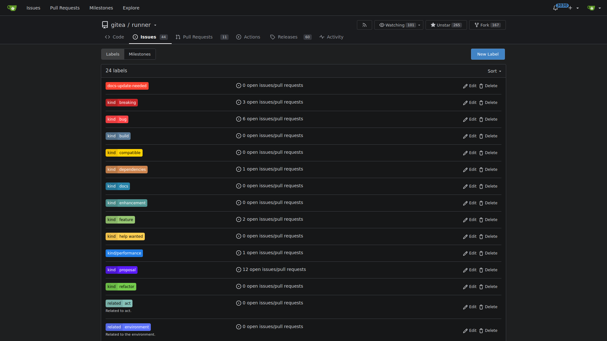
Task: Edit the related act label
Action: pyautogui.click(x=470, y=307)
